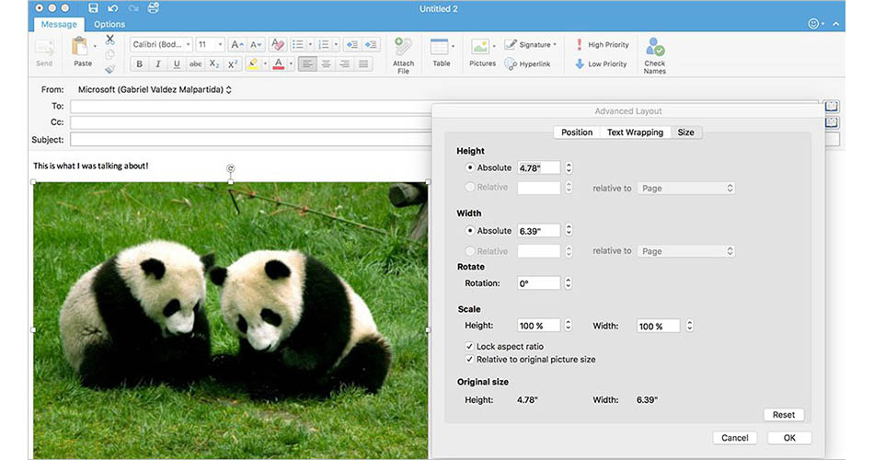Toggle Relative to original picture size
This screenshot has width=874, height=460.
(469, 360)
